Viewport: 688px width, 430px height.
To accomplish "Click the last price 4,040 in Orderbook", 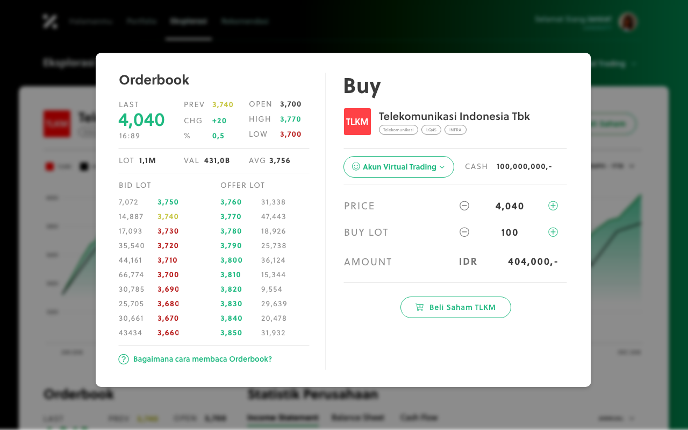I will 142,119.
